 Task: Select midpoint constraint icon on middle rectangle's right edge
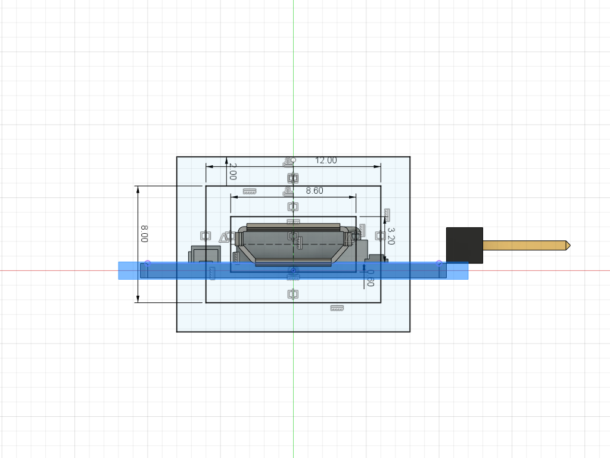pos(379,235)
